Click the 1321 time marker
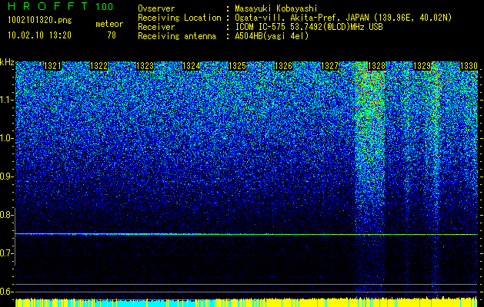This screenshot has width=484, height=307. click(53, 66)
